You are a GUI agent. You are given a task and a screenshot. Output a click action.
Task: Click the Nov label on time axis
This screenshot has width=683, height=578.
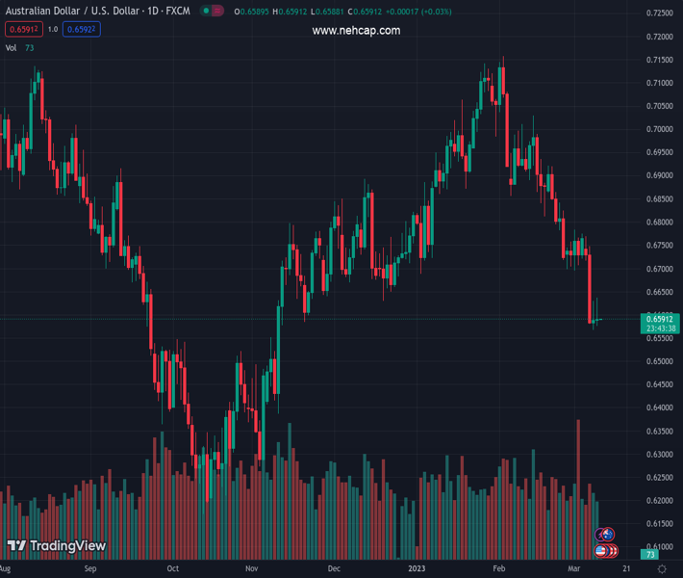pyautogui.click(x=252, y=569)
